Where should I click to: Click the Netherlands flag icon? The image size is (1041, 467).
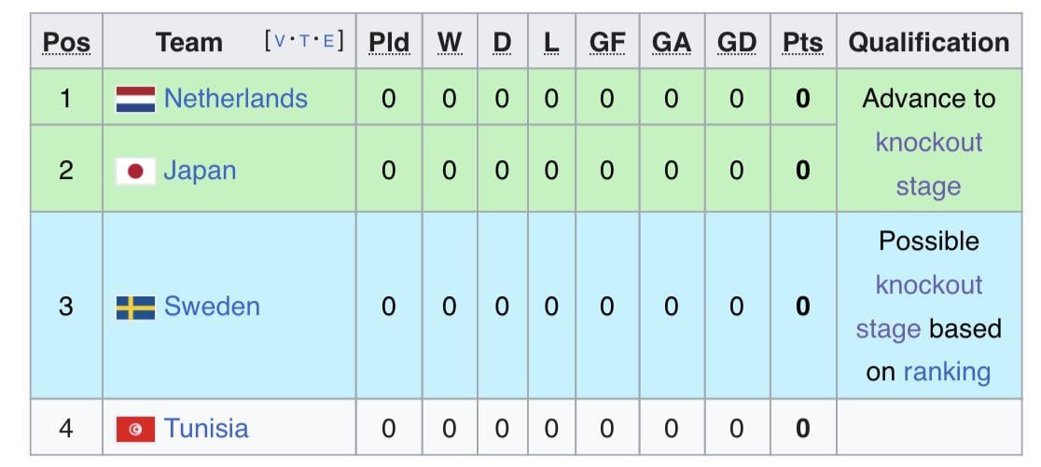point(135,99)
